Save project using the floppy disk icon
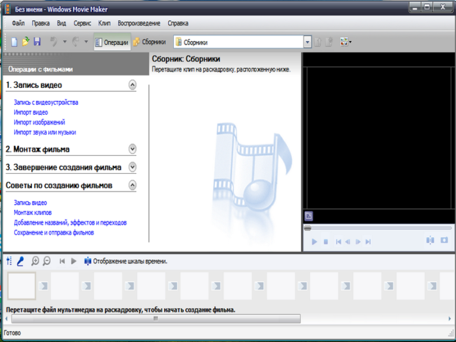 click(37, 42)
